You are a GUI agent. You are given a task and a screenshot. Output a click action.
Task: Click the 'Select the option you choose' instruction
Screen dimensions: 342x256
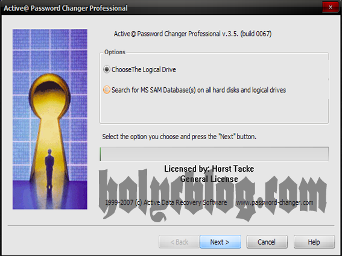[179, 137]
